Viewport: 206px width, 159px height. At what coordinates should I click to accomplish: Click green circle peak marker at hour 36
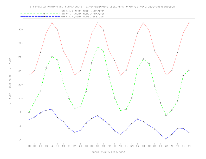[98, 47]
